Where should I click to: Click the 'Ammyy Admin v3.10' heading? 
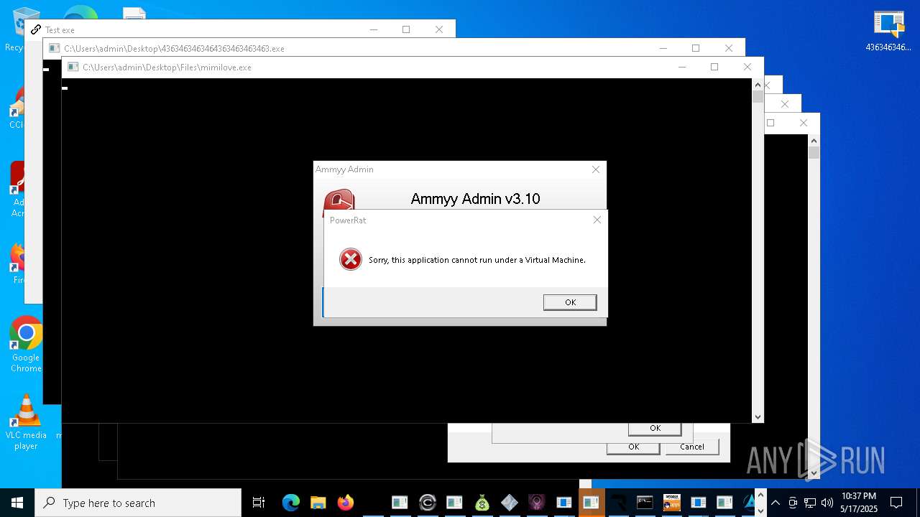coord(475,199)
